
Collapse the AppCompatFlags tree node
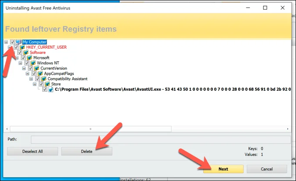27,73
